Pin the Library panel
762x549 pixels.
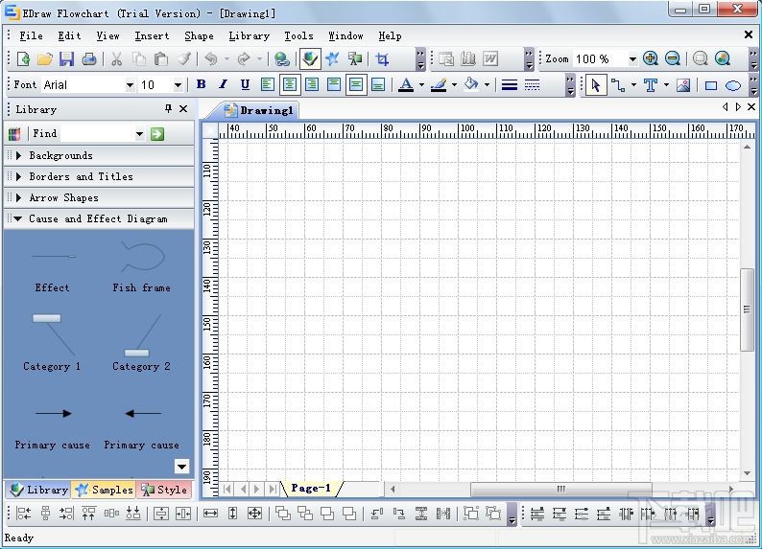168,108
